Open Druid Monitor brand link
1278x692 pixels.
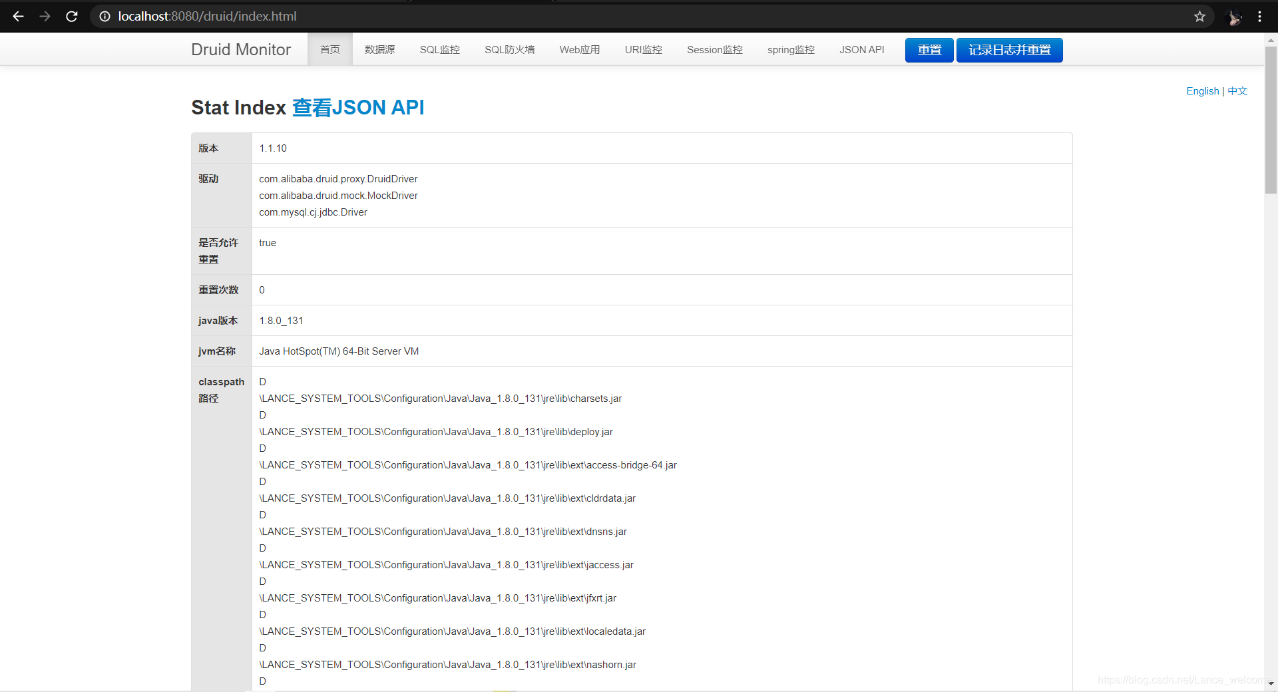tap(241, 49)
